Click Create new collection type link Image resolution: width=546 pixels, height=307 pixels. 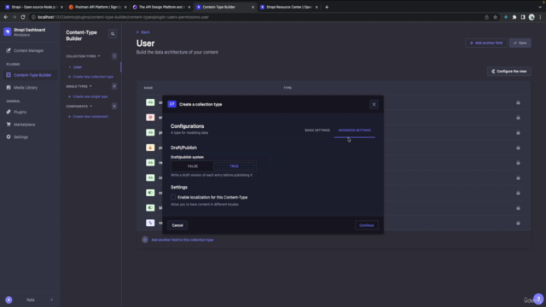tap(90, 77)
